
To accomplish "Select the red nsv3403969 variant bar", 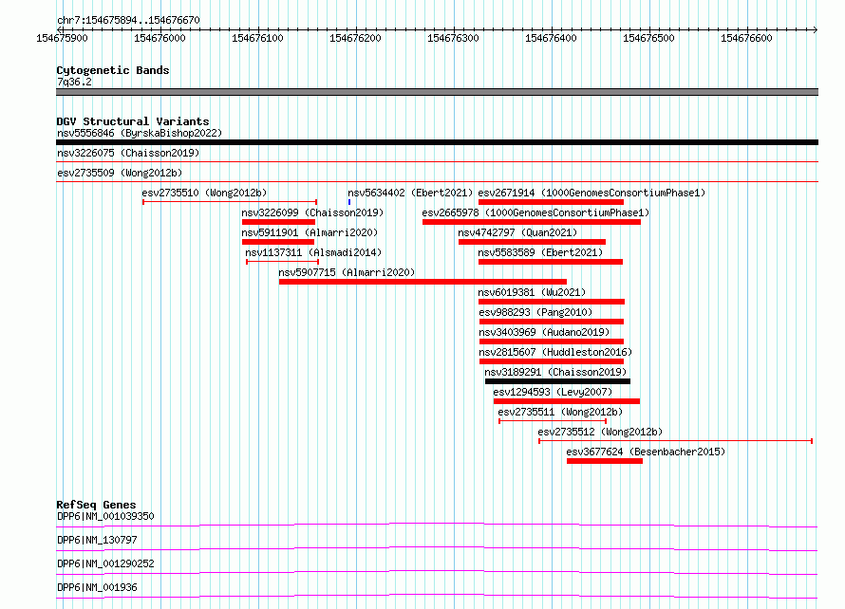I will point(552,341).
